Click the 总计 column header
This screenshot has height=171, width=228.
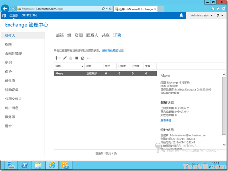tap(110, 66)
